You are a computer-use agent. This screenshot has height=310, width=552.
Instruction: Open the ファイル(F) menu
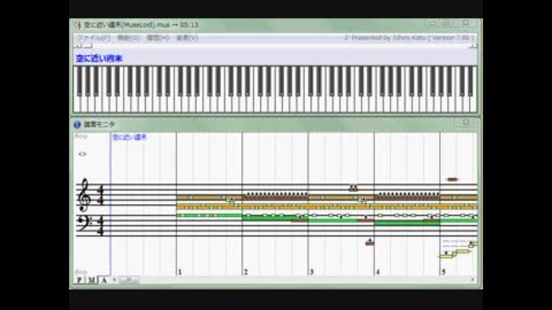pyautogui.click(x=94, y=38)
